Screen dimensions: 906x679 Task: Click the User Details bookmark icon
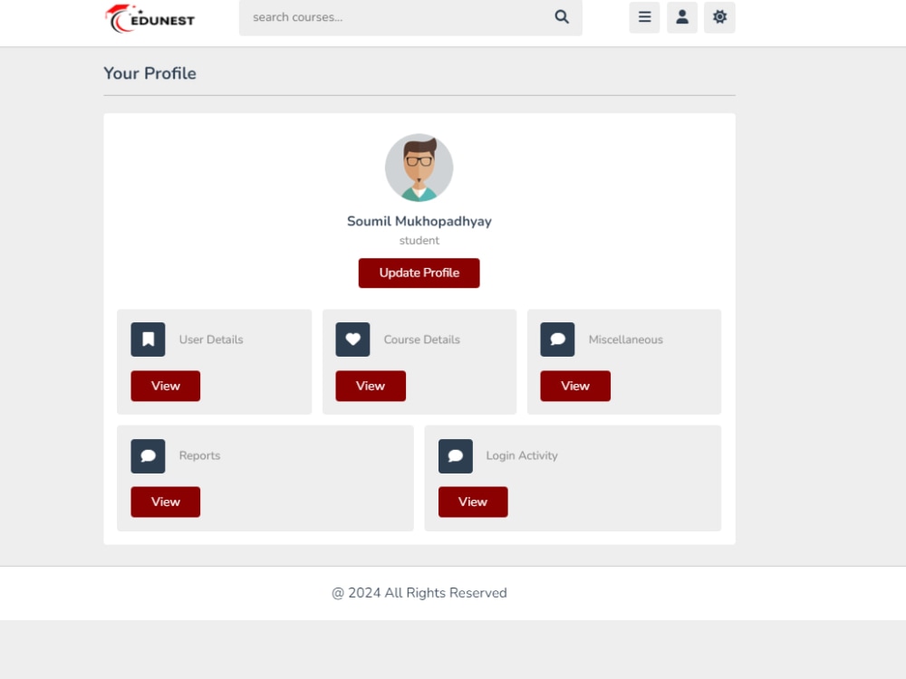148,339
